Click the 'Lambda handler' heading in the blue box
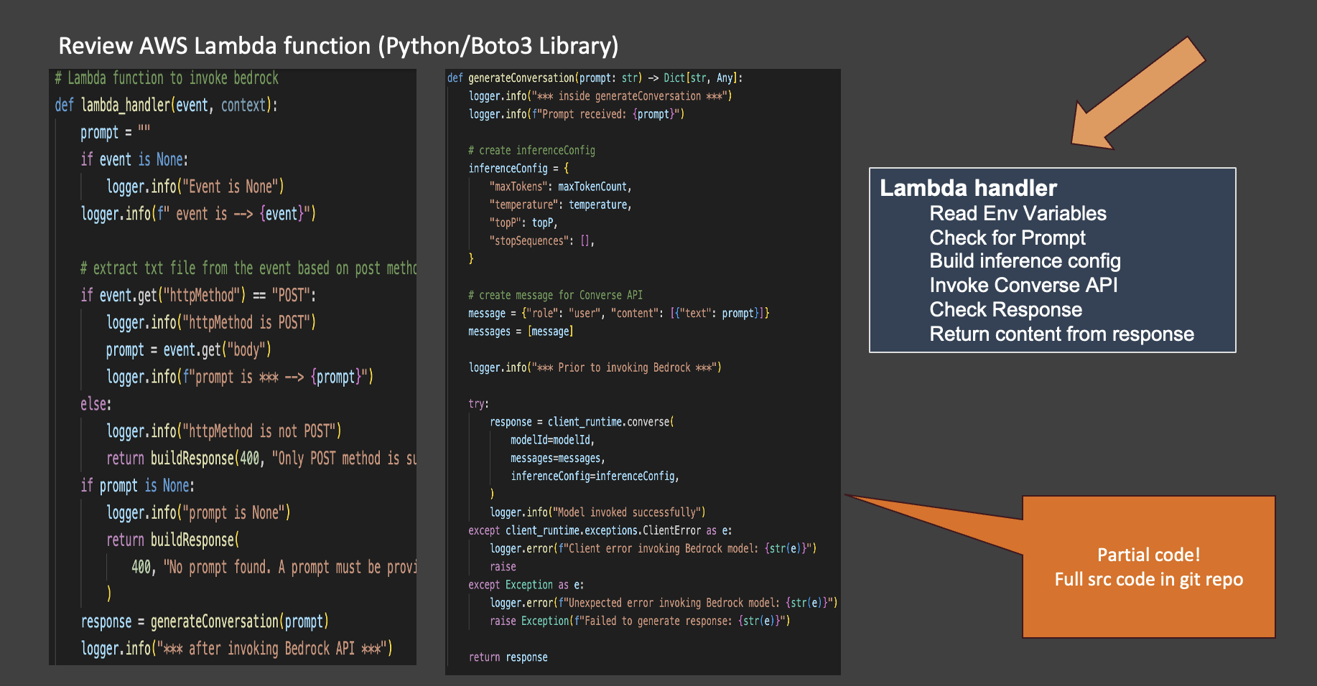The height and width of the screenshot is (686, 1317). (x=968, y=188)
